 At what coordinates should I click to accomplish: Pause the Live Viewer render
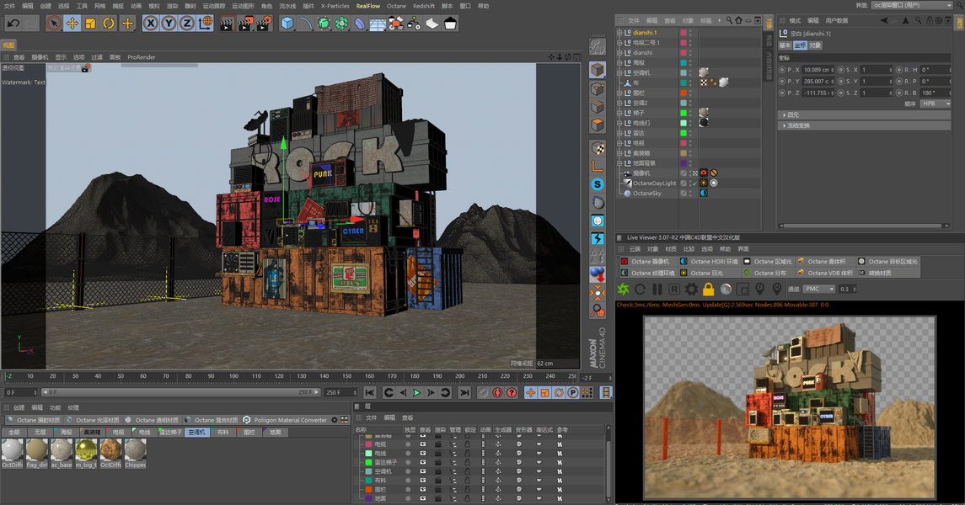click(657, 289)
